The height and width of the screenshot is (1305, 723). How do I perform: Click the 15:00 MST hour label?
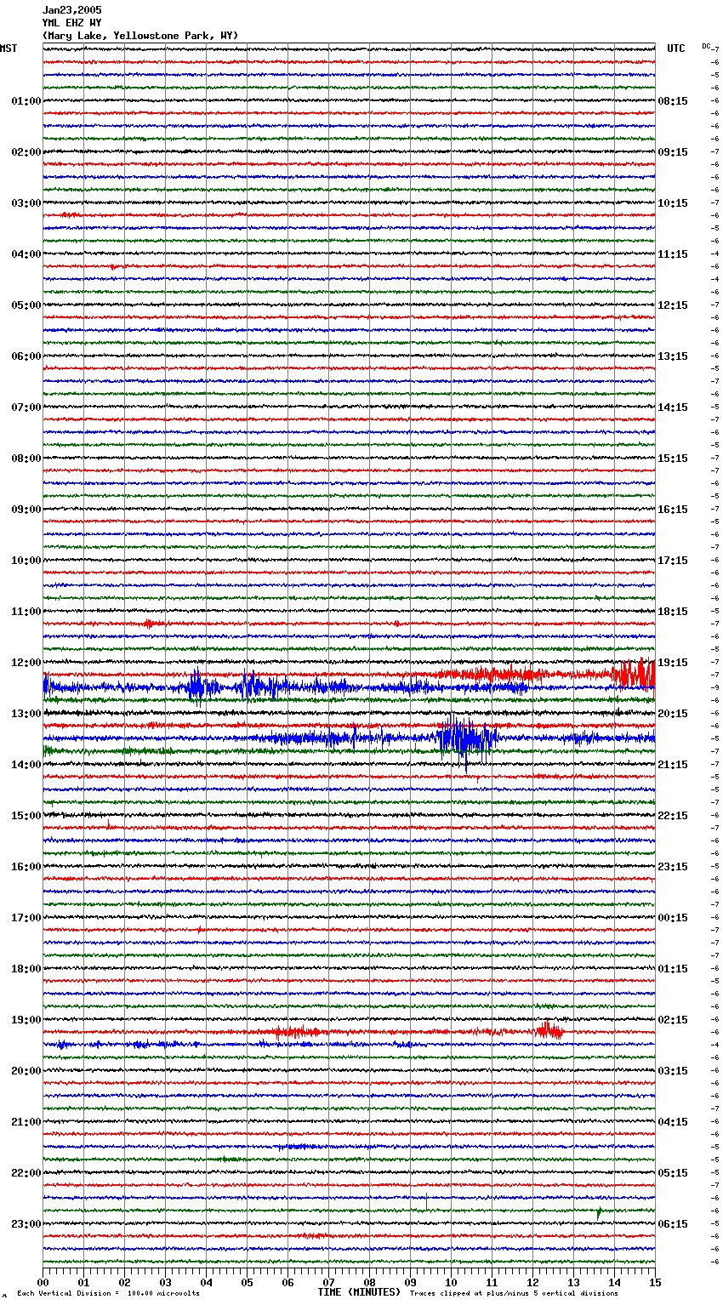pos(26,816)
